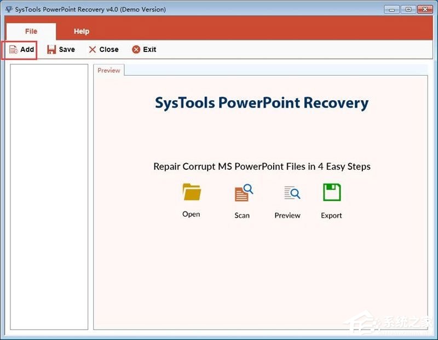
Task: Select the Preview tab above the panel
Action: [x=108, y=70]
